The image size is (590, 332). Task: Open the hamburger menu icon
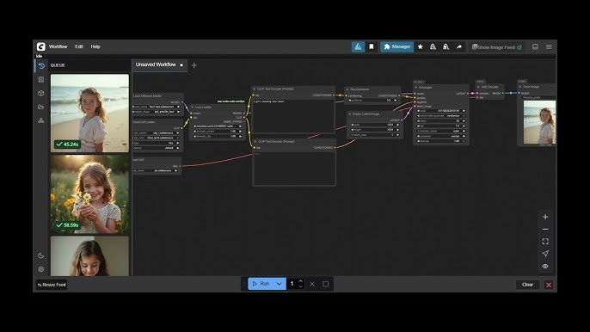(549, 46)
